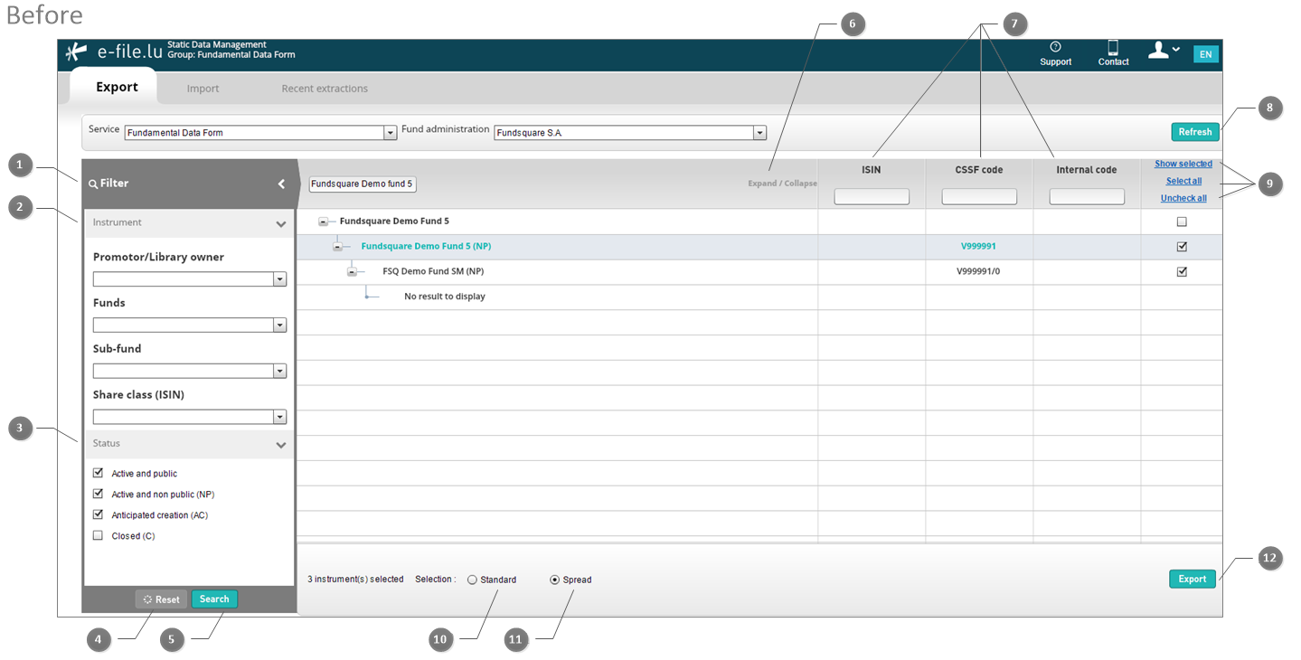Collapse the Fundsquare Demo Fund 5 root node
1301x660 pixels.
coord(324,222)
